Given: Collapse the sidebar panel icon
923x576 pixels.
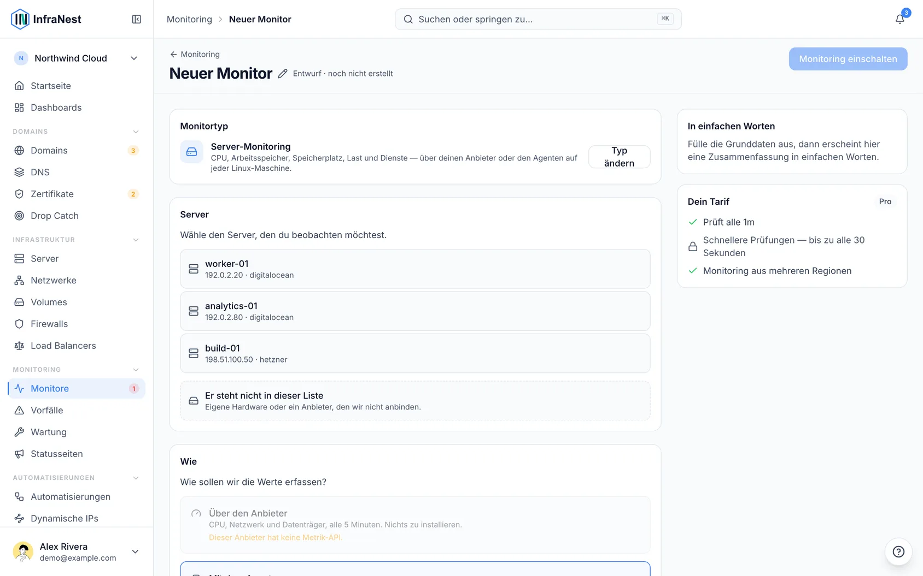Looking at the screenshot, I should [137, 19].
